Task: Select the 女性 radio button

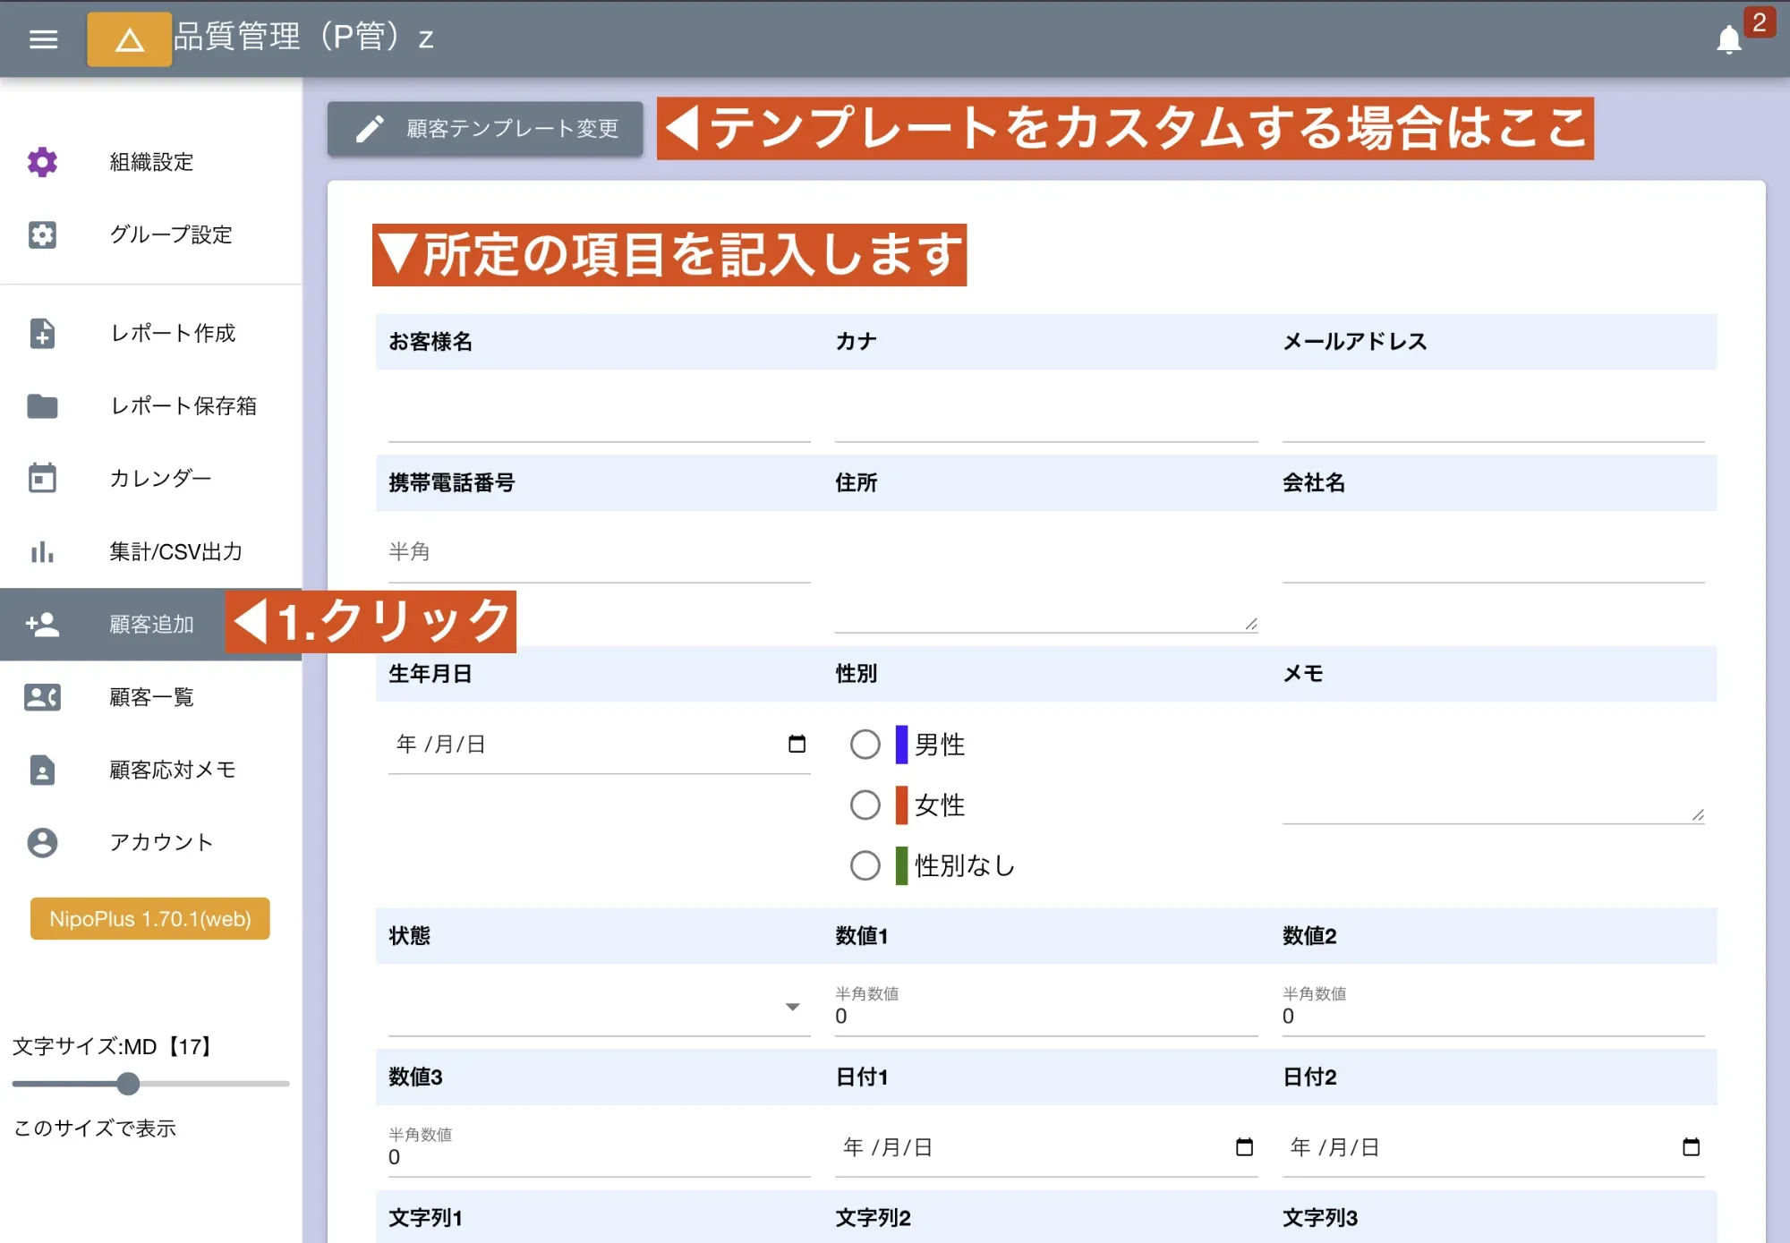Action: [865, 805]
